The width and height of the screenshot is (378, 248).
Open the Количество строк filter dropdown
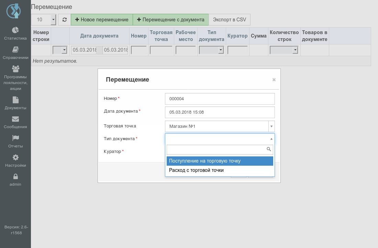coord(284,50)
